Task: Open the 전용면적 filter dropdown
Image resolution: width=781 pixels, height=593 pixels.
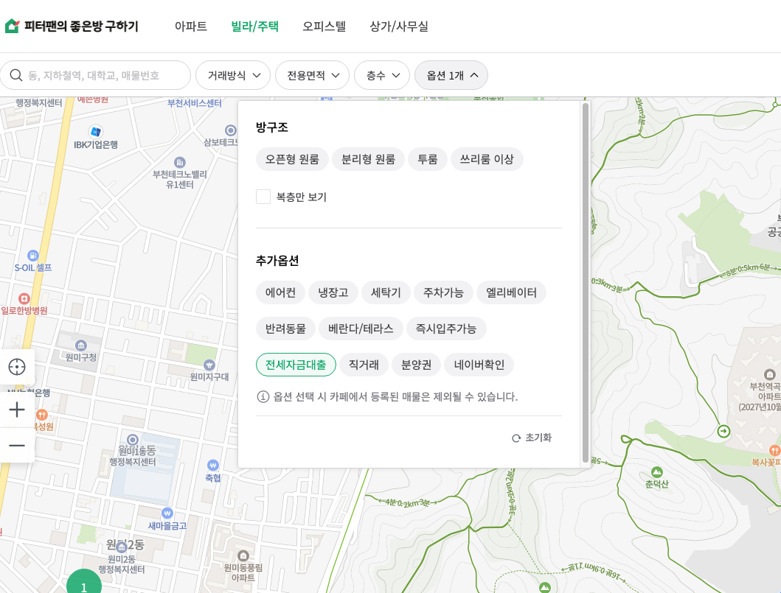Action: coord(312,75)
